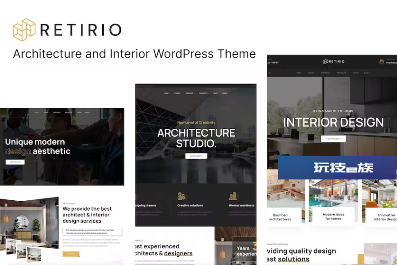397x265 pixels.
Task: Click the 'Years experience' gold-framed box
Action: click(x=245, y=249)
